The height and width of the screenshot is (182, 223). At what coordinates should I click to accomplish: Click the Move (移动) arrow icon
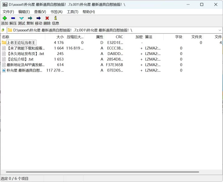(x=38, y=18)
